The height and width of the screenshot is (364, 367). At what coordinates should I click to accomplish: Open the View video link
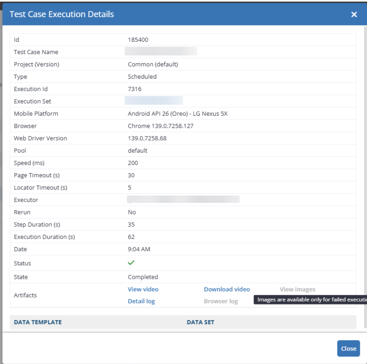[x=143, y=289]
